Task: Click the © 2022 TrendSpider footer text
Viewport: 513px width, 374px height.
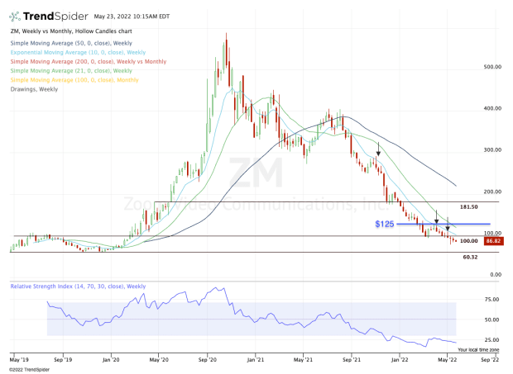Action: tap(31, 368)
